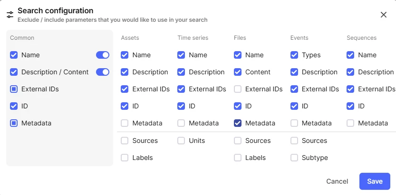Toggle the Common Metadata checkbox

14,123
